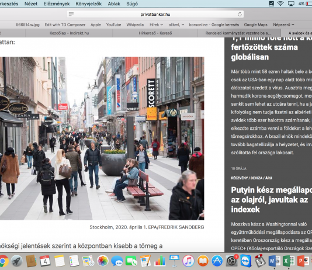Open Keynote from the Dock
This screenshot has height=270, width=312.
[x=174, y=261]
